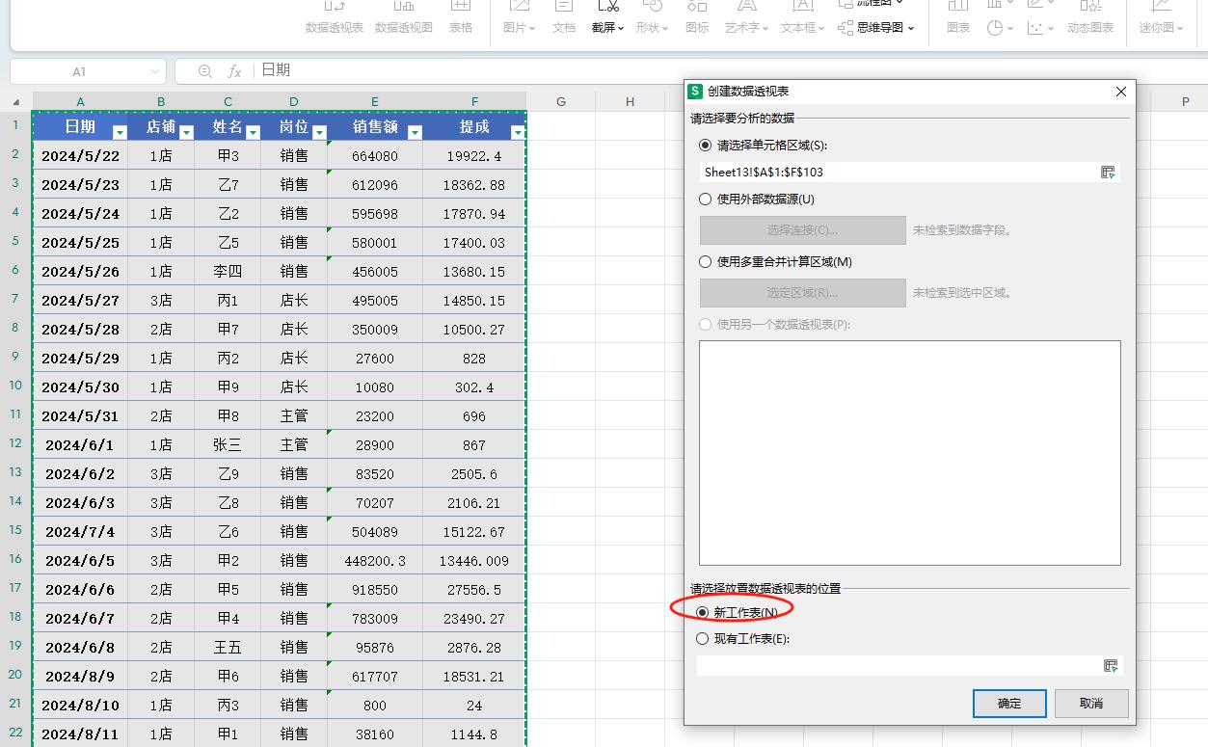The height and width of the screenshot is (747, 1208).
Task: Select row 22 header
Action: (15, 733)
